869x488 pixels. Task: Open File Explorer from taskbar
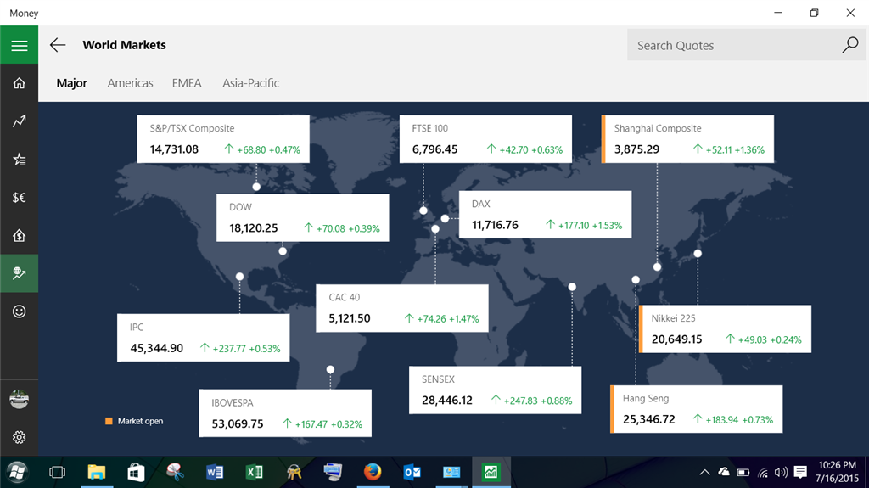click(x=97, y=473)
